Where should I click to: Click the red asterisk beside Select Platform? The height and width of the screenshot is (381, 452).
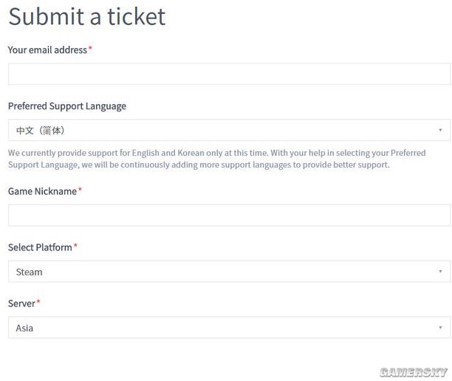75,247
